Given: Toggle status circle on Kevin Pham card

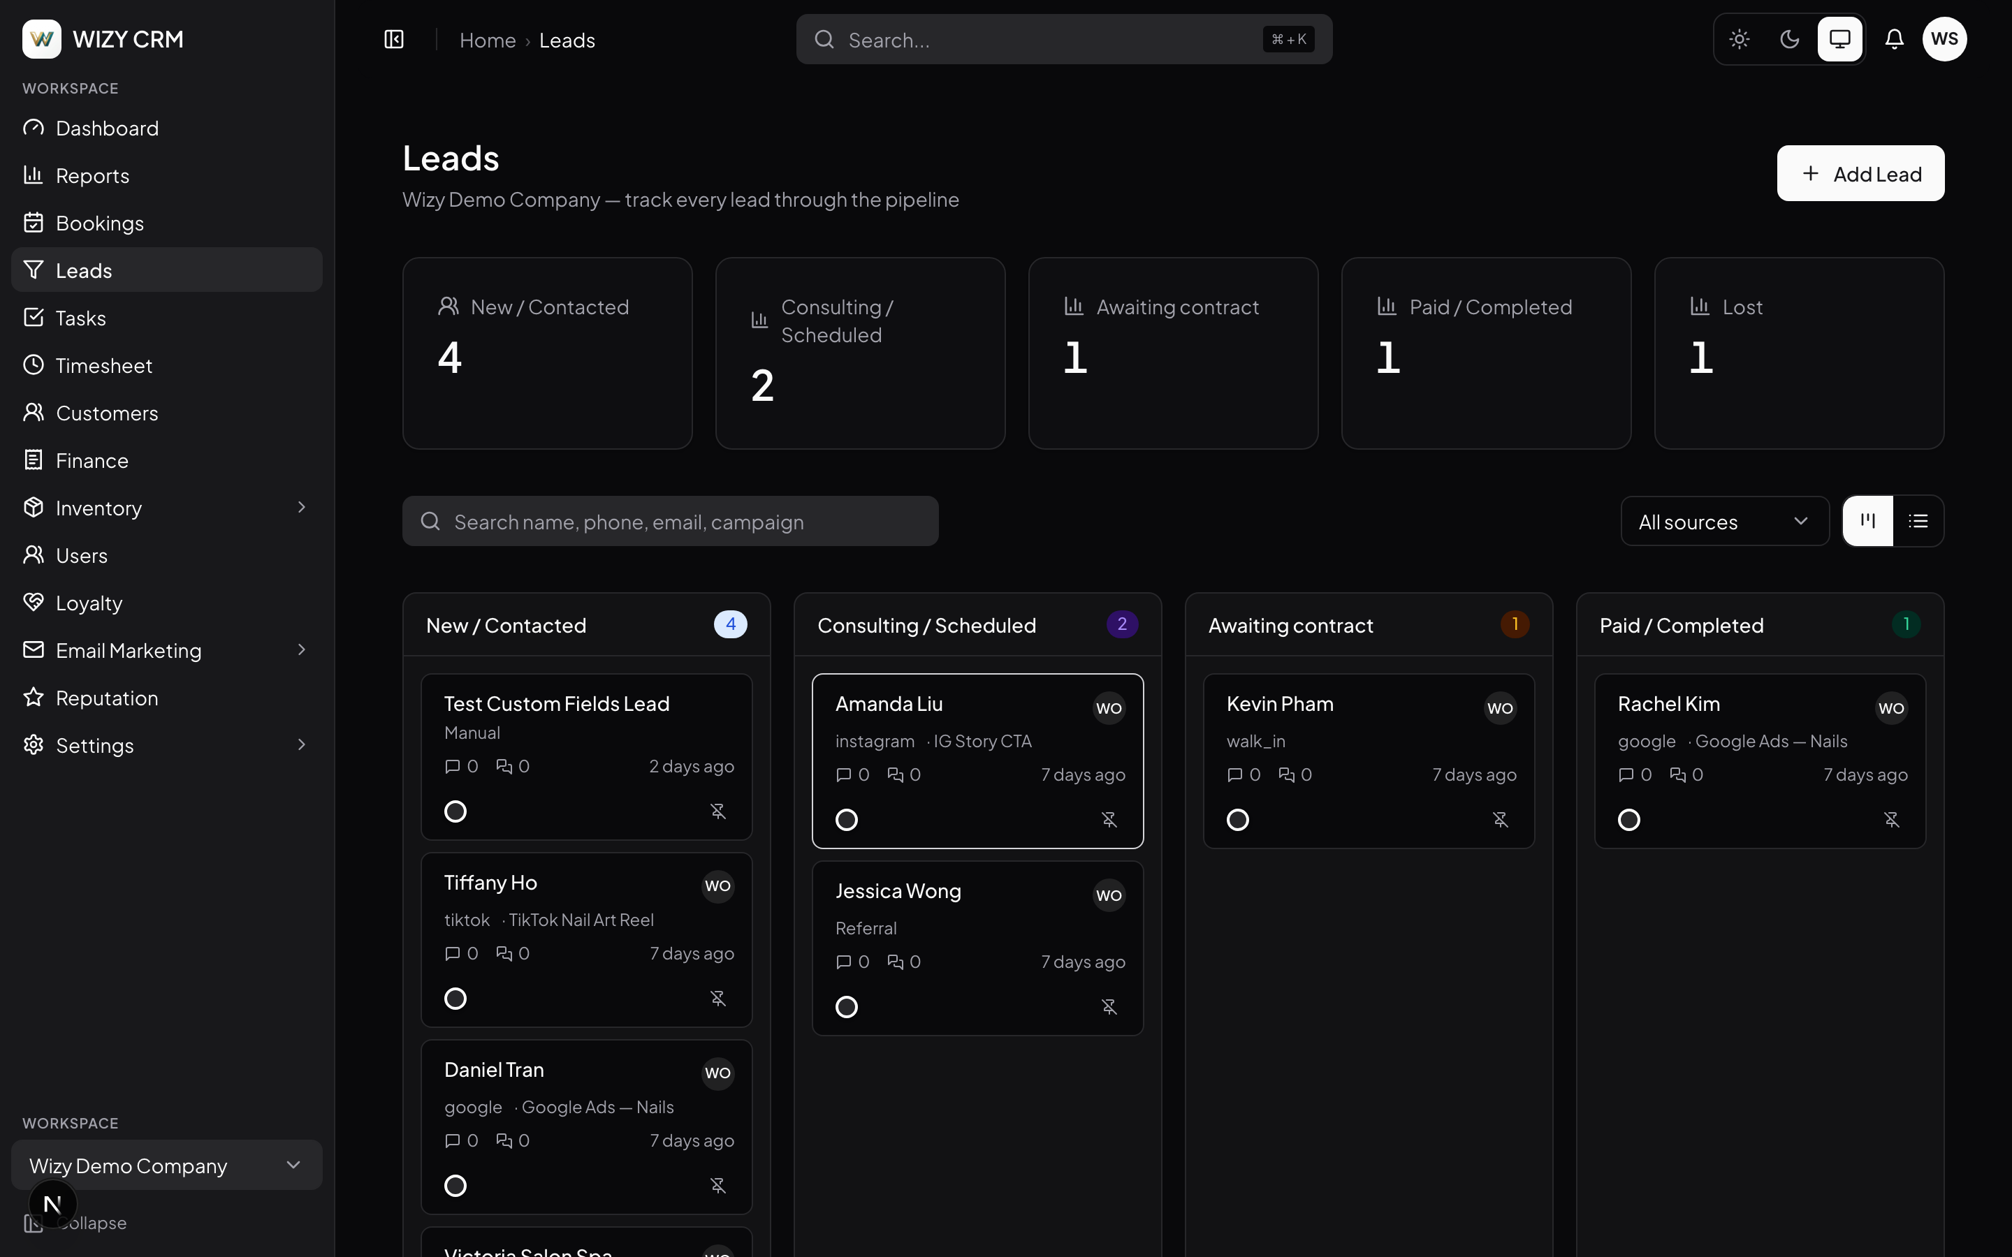Looking at the screenshot, I should (1238, 820).
